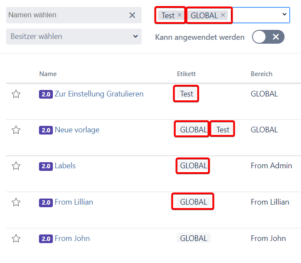301x263 pixels.
Task: Open the From Lillian template link
Action: 74,202
